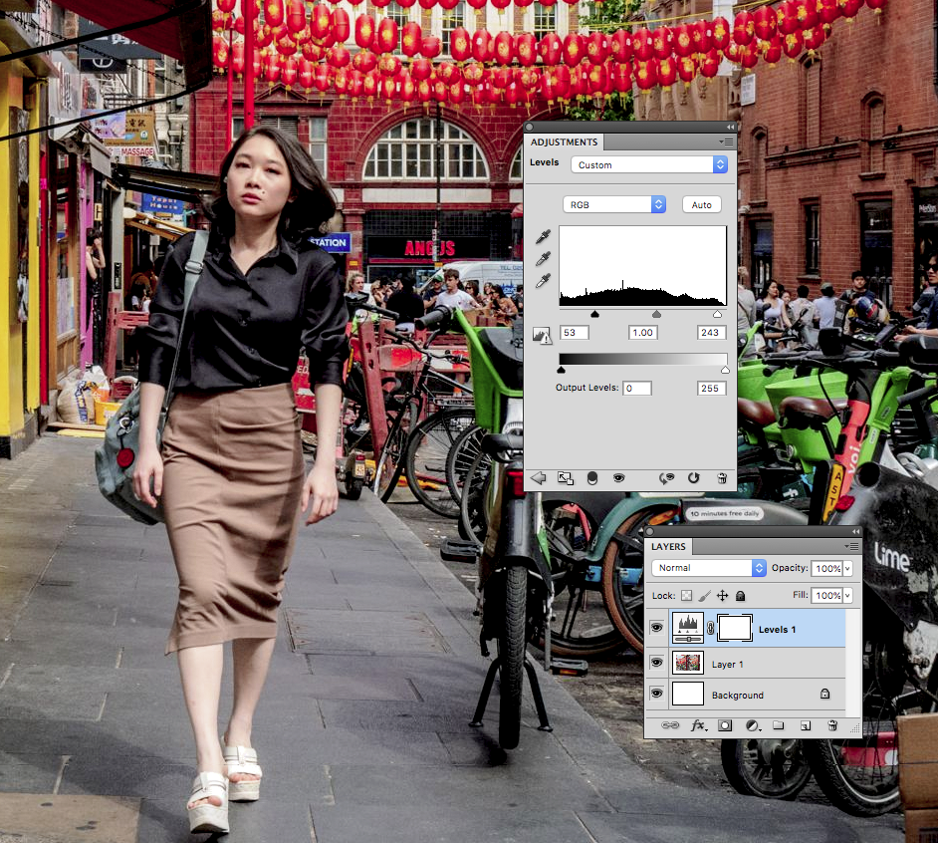938x843 pixels.
Task: Open the Normal blend mode dropdown
Action: (708, 568)
